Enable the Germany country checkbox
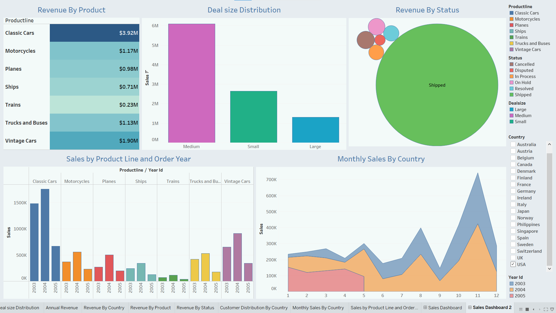This screenshot has width=556, height=313. click(513, 191)
